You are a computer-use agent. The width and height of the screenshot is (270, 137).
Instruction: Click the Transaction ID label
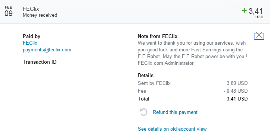click(x=40, y=62)
